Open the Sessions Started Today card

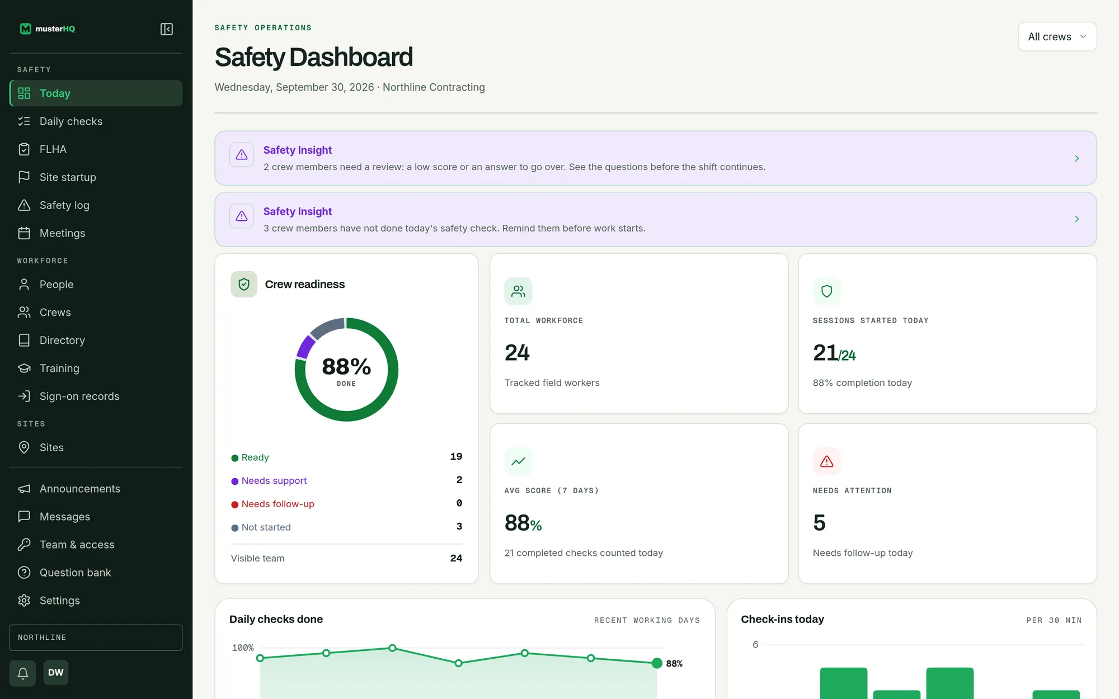947,334
